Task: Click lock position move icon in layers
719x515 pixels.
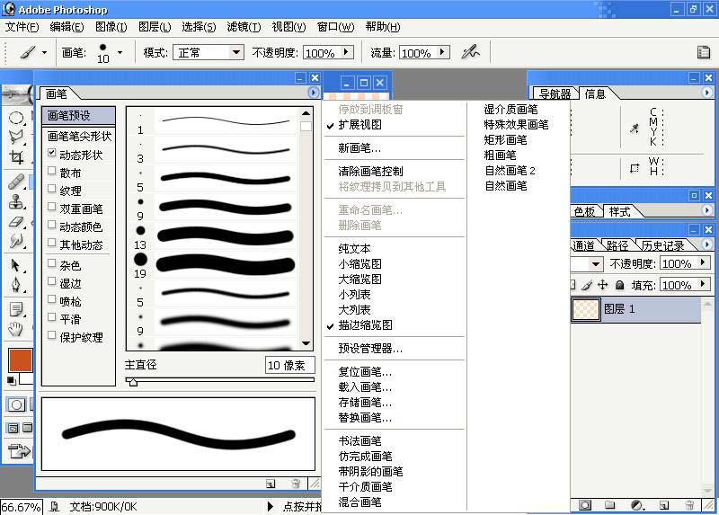Action: (602, 285)
